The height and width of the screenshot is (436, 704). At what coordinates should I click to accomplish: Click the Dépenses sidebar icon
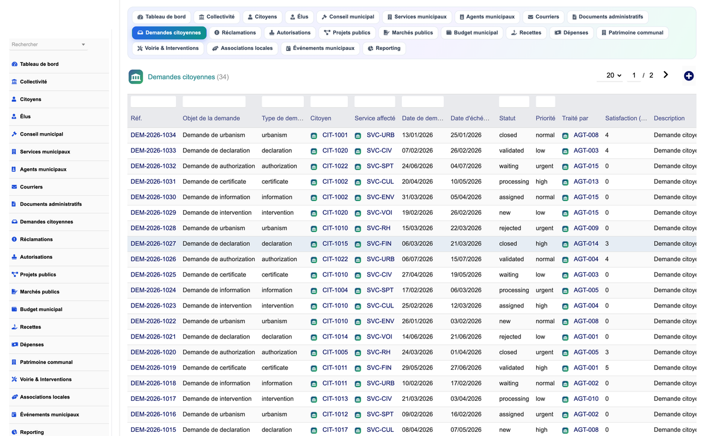[x=14, y=344]
